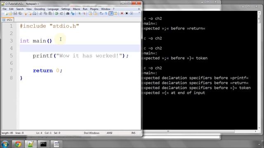264x148 pixels.
Task: Click ANSI encoding in the status bar
Action: (109, 133)
